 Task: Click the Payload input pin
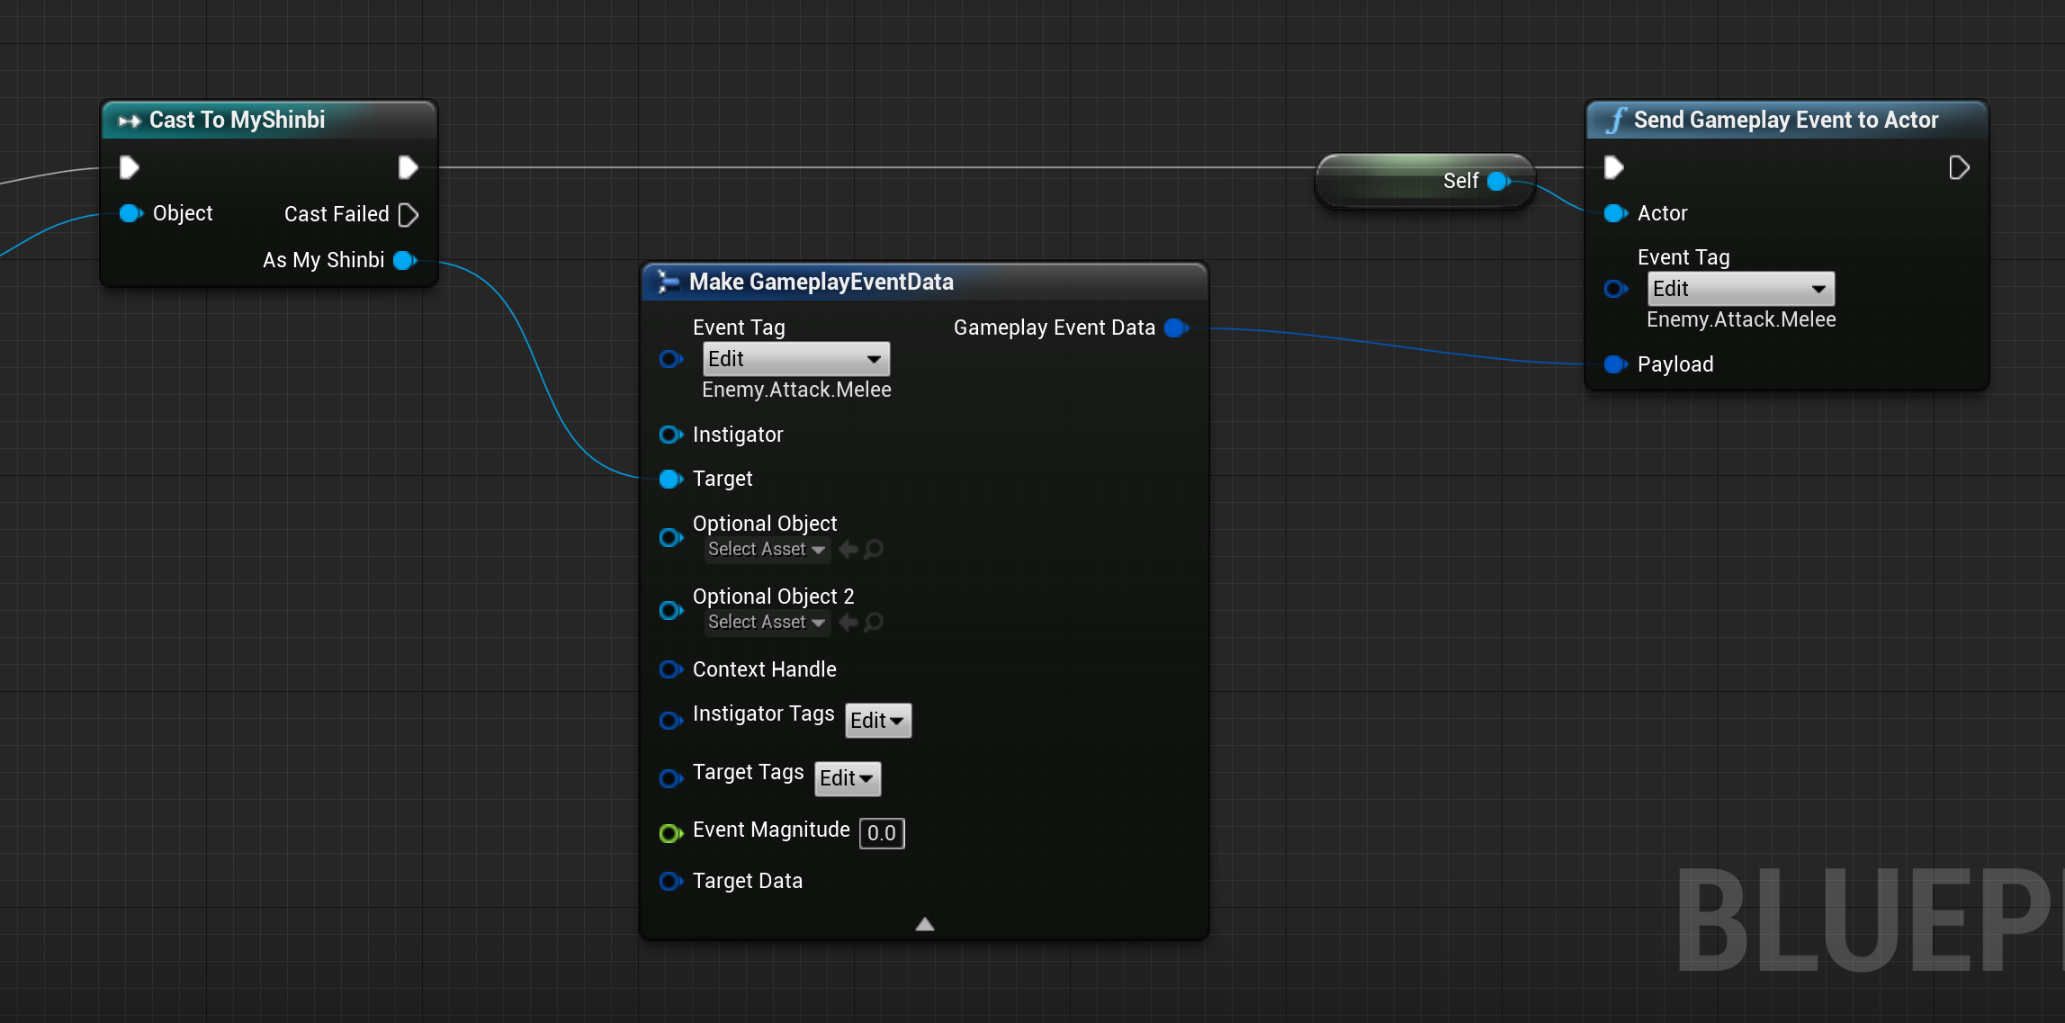point(1615,364)
